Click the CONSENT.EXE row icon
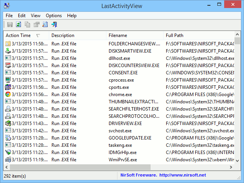244x183 pixels. pyautogui.click(x=8, y=73)
